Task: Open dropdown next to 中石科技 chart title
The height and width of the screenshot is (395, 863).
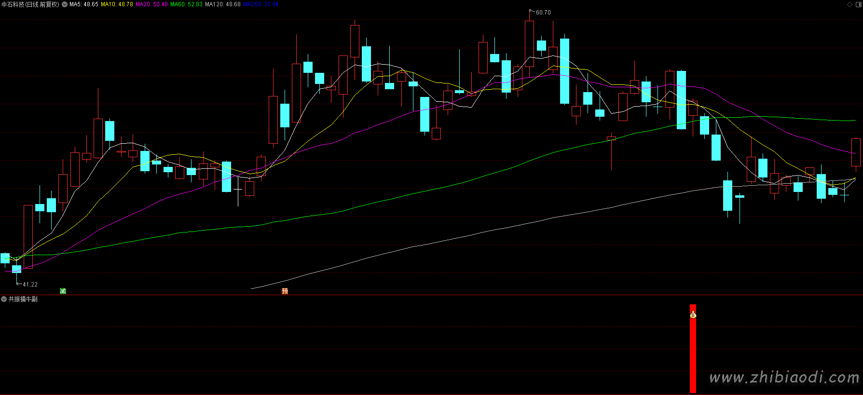Action: [65, 4]
